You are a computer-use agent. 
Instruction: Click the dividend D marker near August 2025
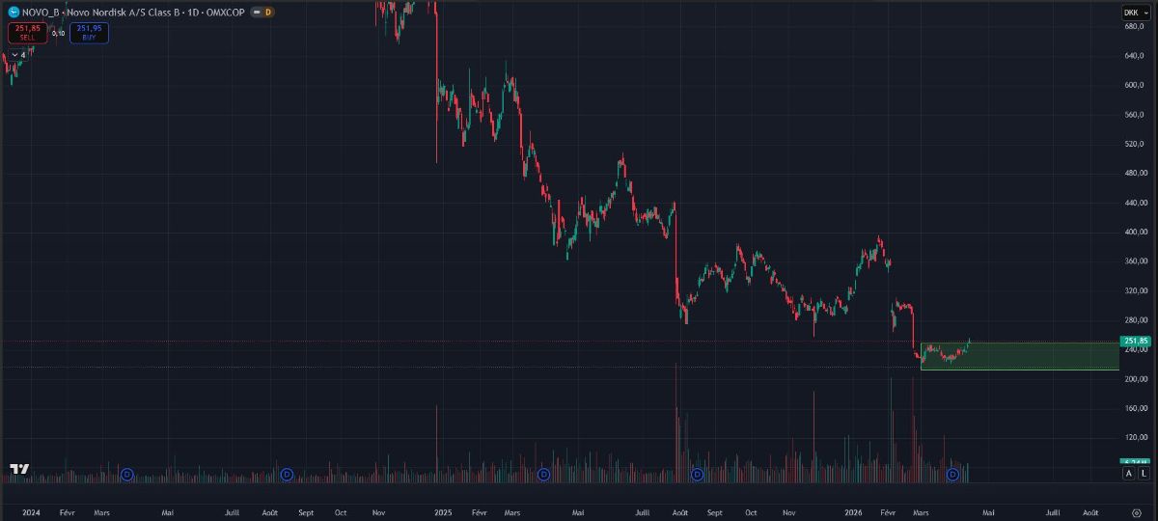pyautogui.click(x=698, y=475)
